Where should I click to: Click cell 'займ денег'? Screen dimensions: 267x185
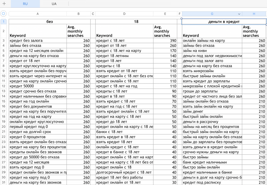tap(212, 111)
